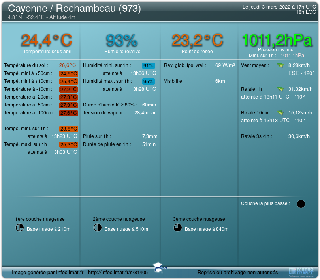Click the 23,2°C dew point reading
This screenshot has height=280, width=320.
[x=197, y=40]
